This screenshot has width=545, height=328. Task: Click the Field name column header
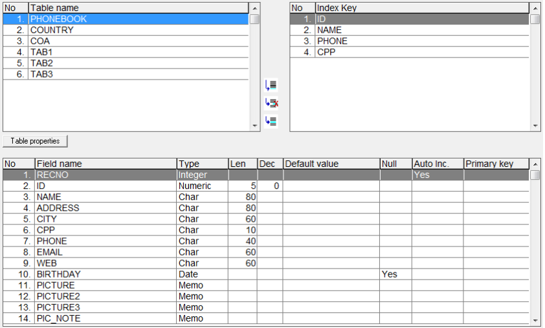coord(106,164)
